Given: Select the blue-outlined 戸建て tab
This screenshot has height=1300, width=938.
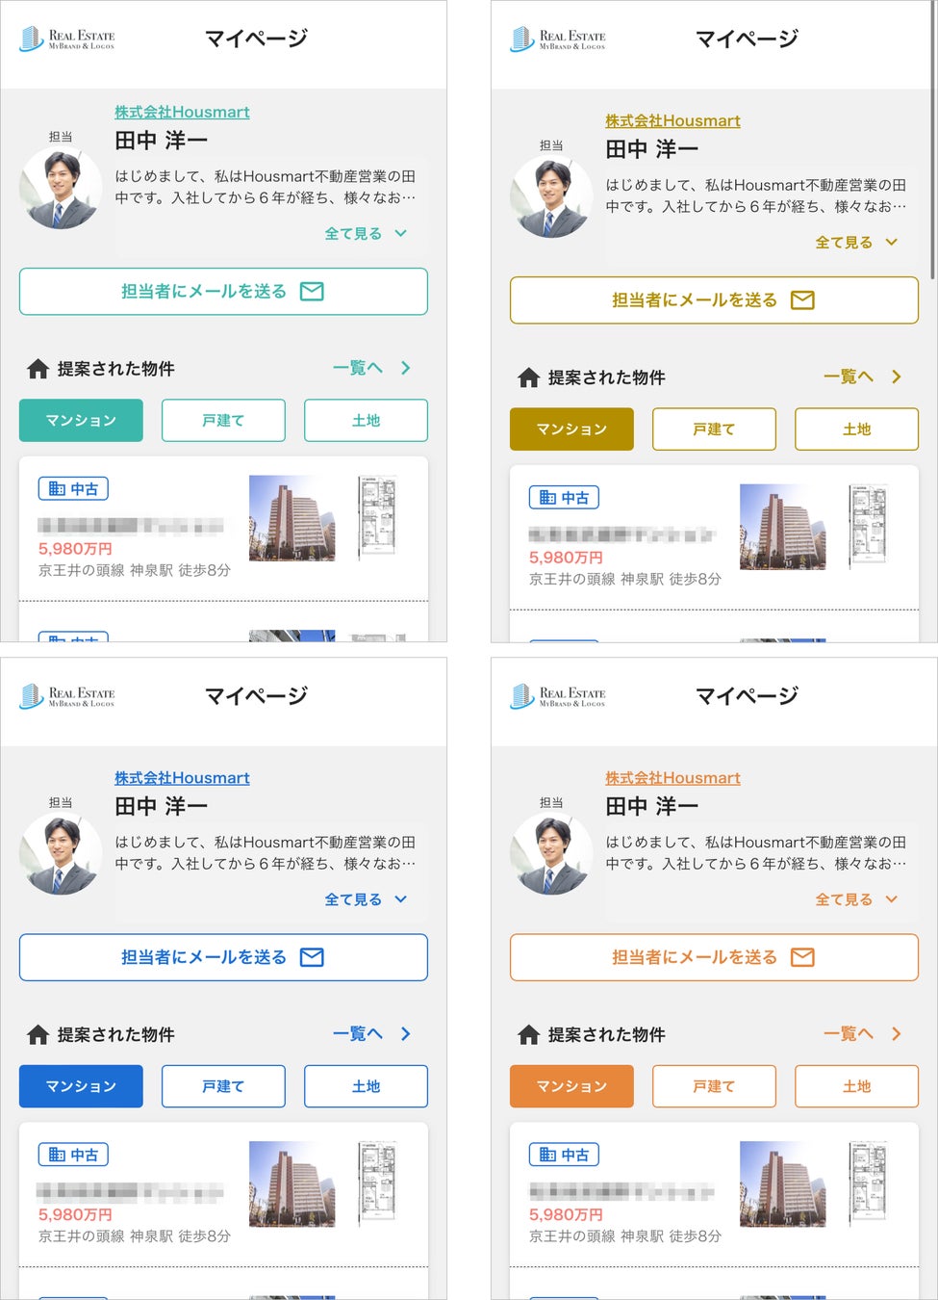Looking at the screenshot, I should click(223, 1086).
